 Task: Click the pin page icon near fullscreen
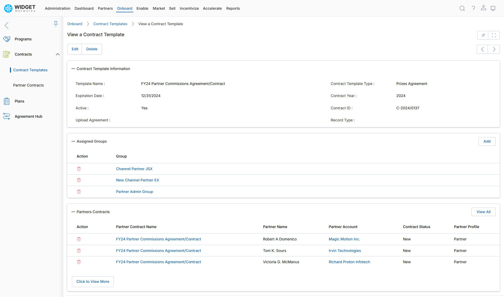(483, 35)
